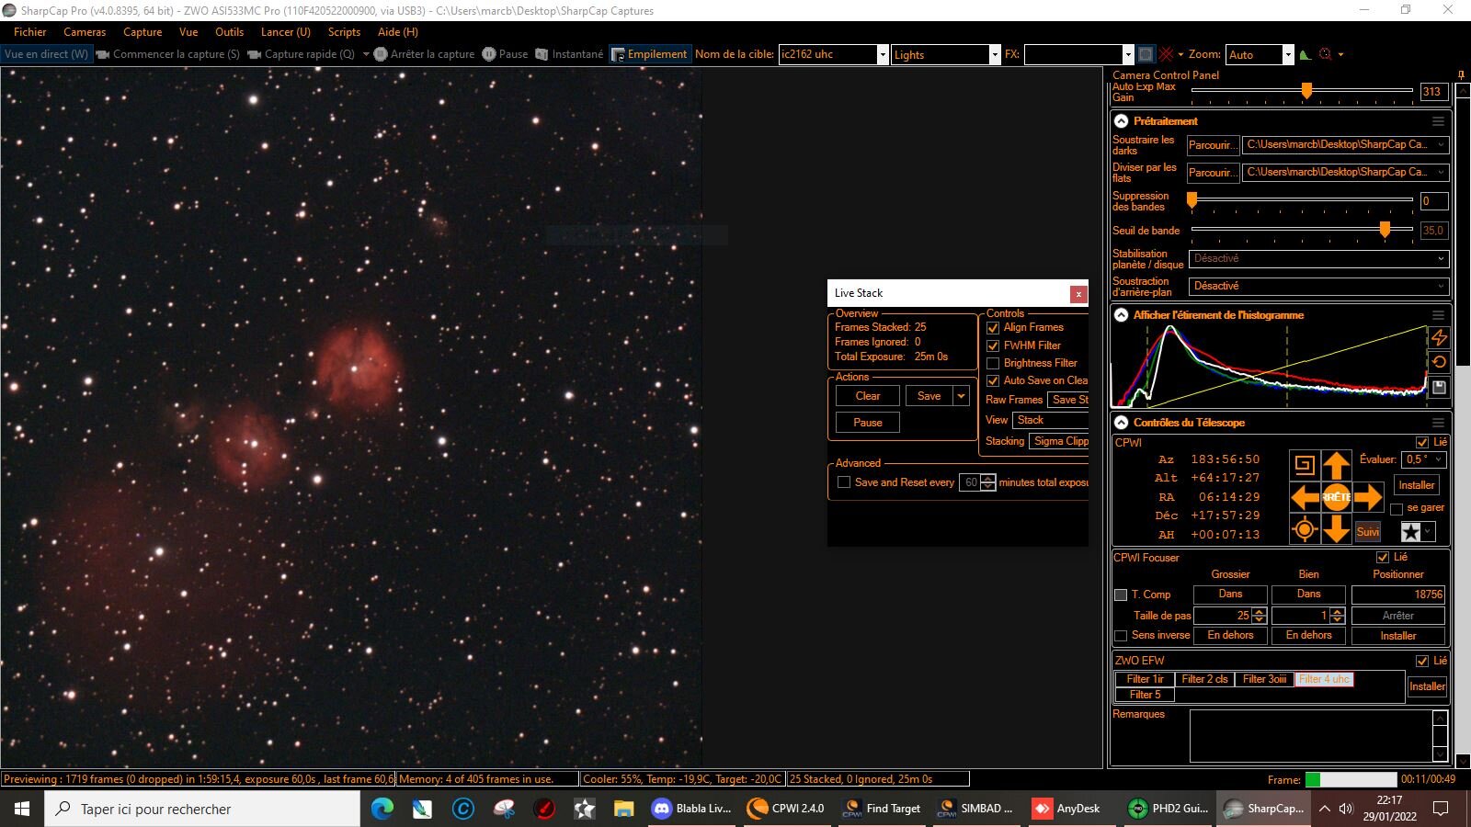
Task: Open the Scripts menu
Action: click(344, 32)
